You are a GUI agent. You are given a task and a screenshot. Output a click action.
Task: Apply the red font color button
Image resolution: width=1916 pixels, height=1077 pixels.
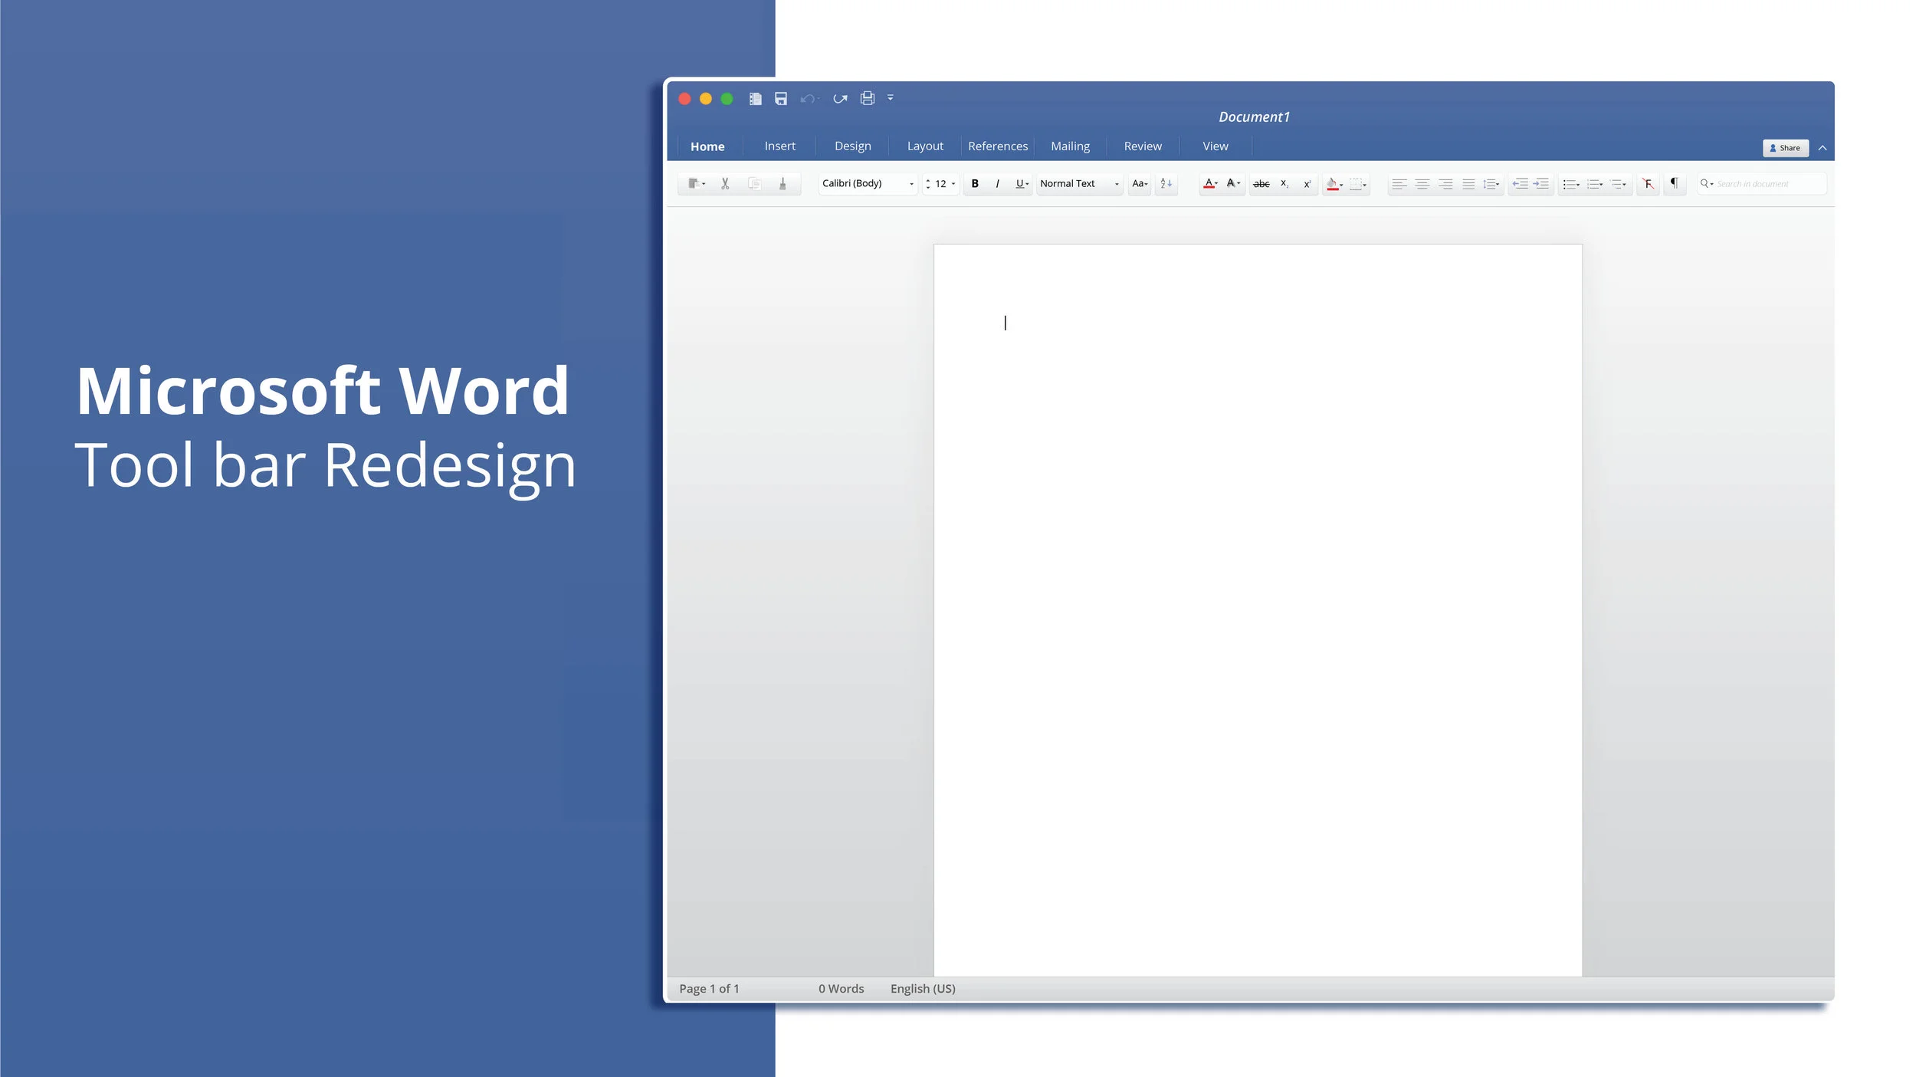click(1210, 184)
